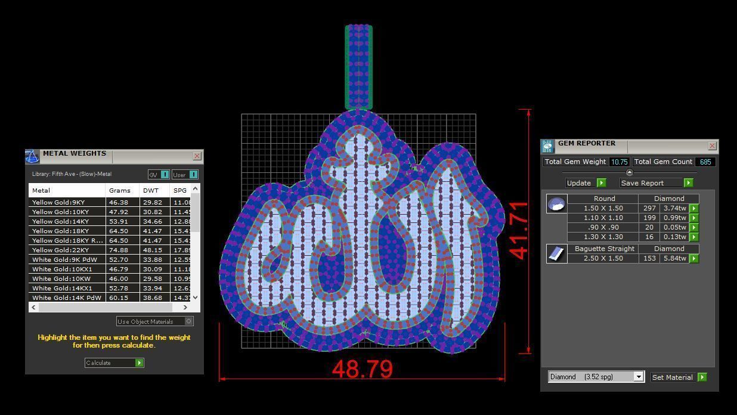Click the Set Material button
Image resolution: width=737 pixels, height=415 pixels.
coord(673,377)
